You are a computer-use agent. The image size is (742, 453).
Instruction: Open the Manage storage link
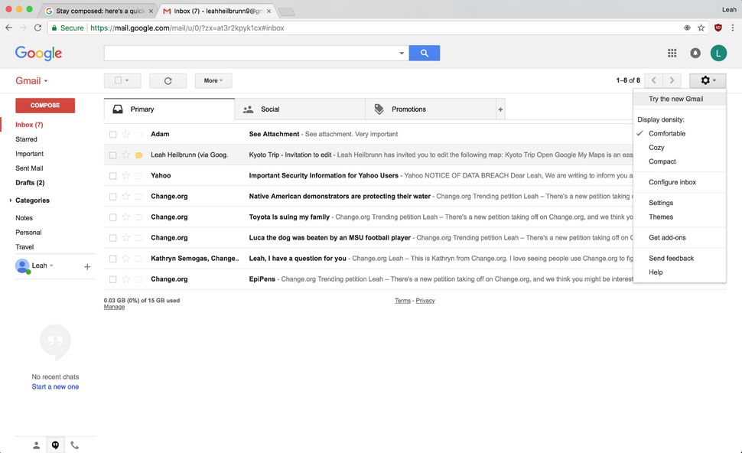(x=113, y=306)
